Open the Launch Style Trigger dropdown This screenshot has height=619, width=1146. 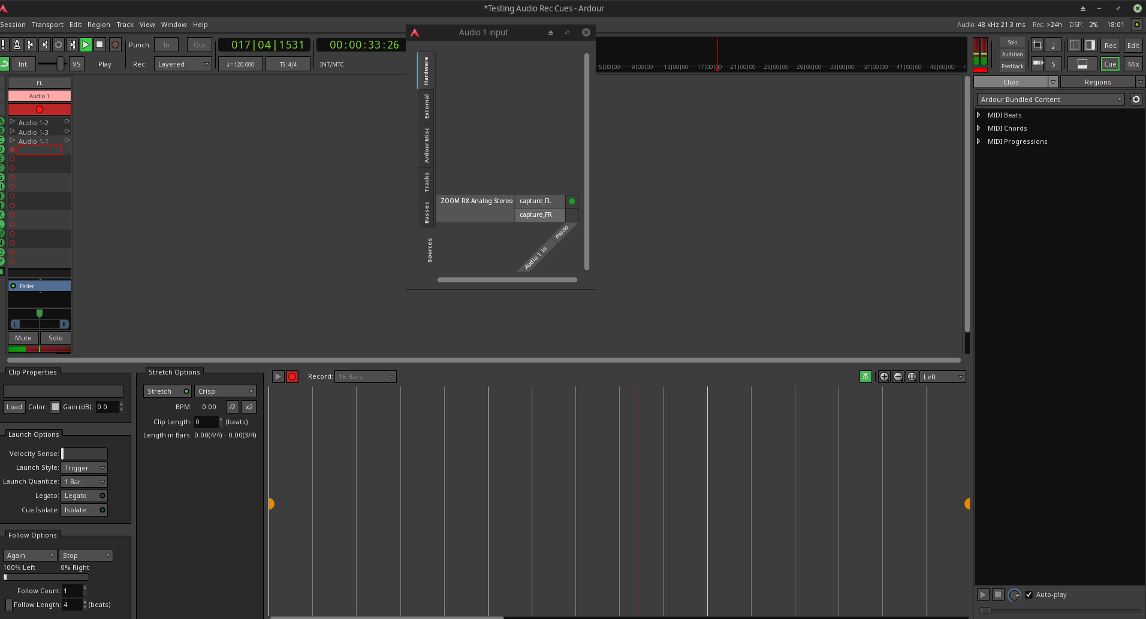pyautogui.click(x=84, y=468)
